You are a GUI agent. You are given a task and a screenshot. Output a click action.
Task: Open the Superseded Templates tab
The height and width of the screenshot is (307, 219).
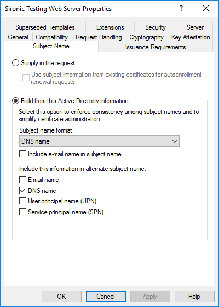(x=45, y=27)
